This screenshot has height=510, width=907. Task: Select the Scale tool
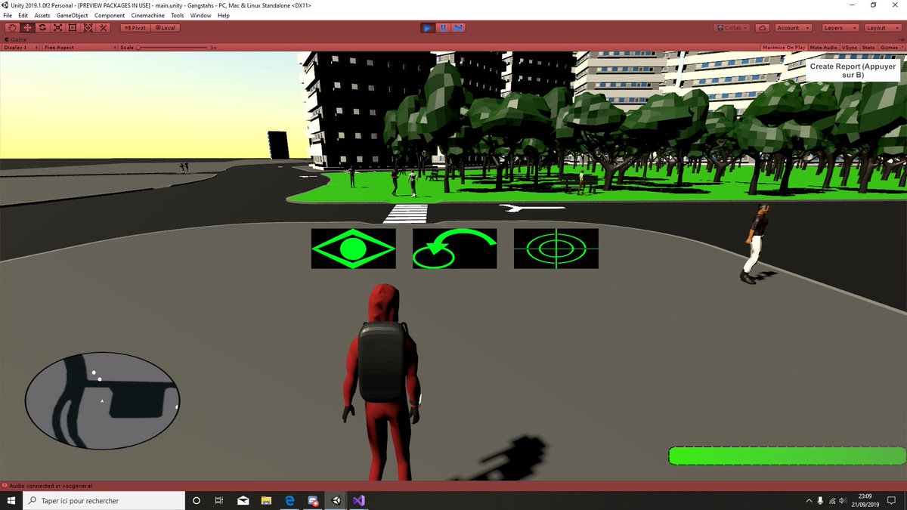pyautogui.click(x=57, y=28)
